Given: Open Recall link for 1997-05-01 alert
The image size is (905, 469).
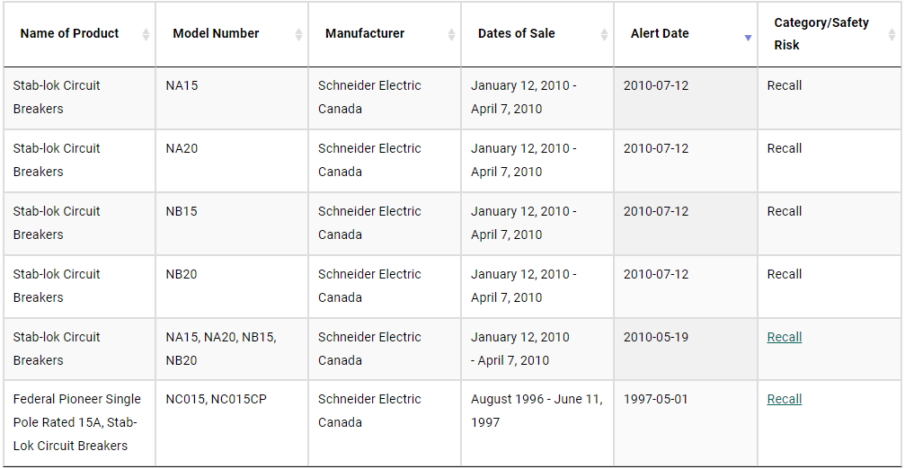Looking at the screenshot, I should tap(784, 399).
